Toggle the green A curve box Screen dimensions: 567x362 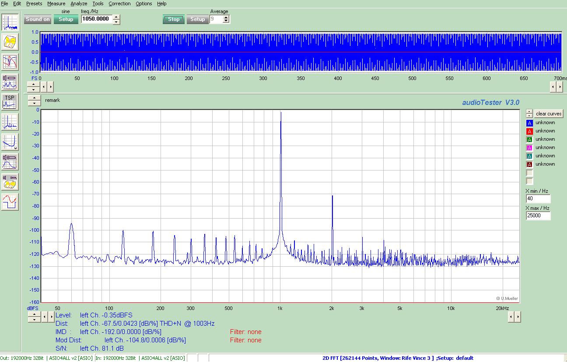[529, 139]
